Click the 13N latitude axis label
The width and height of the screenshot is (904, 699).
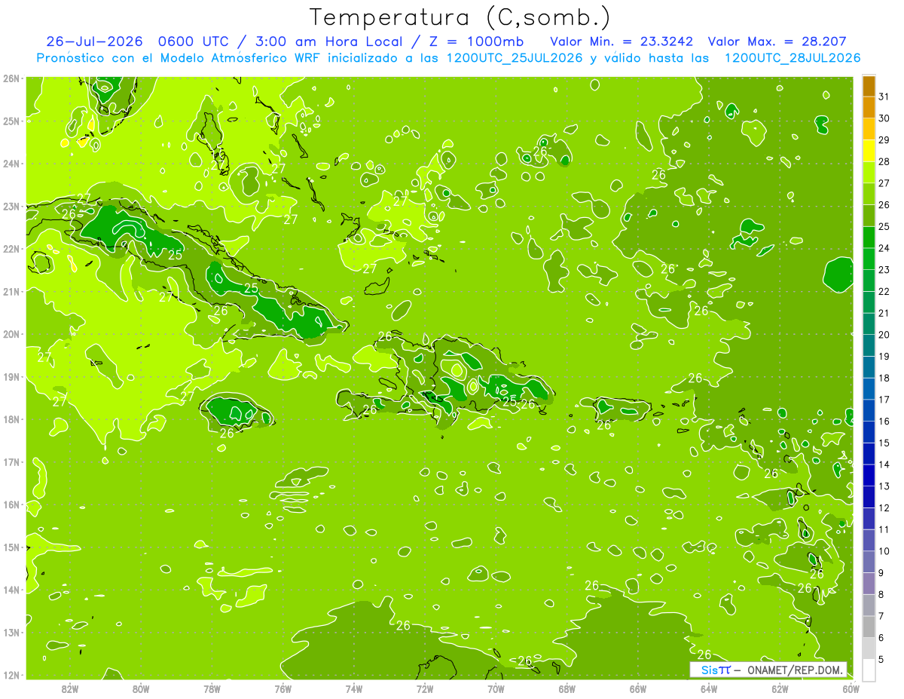coord(11,632)
